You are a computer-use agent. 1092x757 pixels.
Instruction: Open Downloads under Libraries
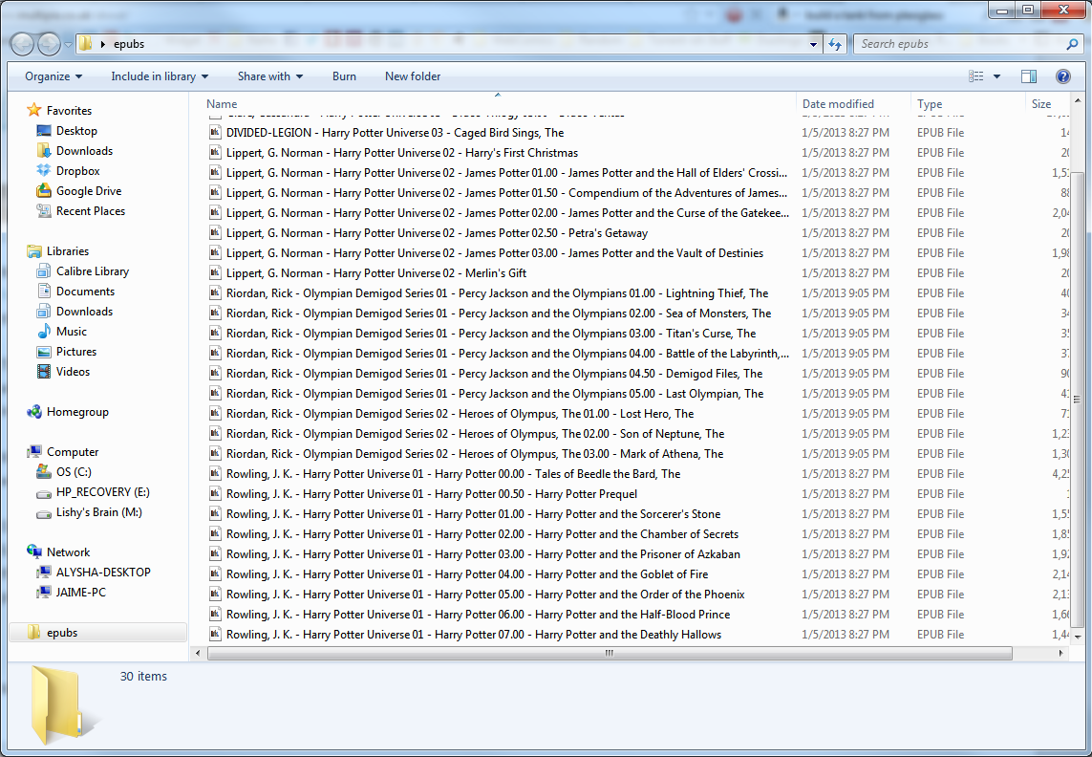(84, 312)
